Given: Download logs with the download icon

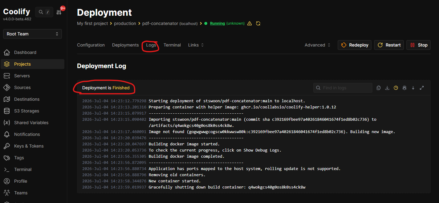Looking at the screenshot, I should coord(387,88).
